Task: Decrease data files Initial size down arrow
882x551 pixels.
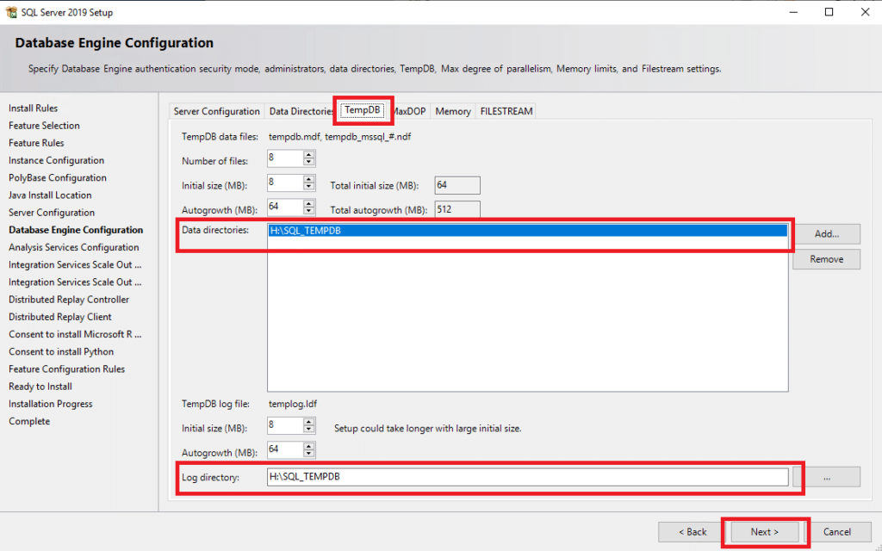Action: pyautogui.click(x=308, y=187)
